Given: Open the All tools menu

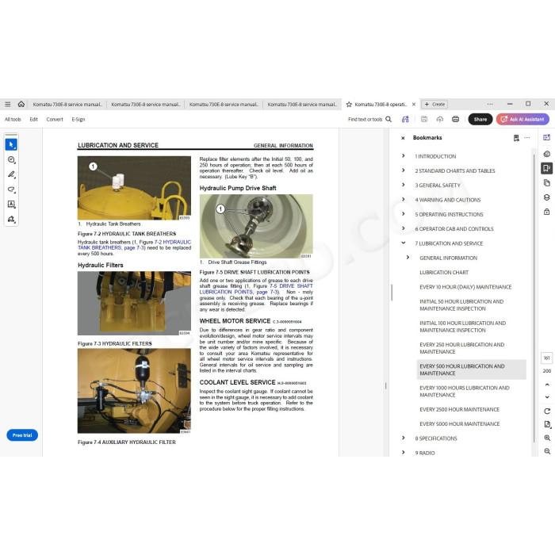Looking at the screenshot, I should pyautogui.click(x=13, y=119).
